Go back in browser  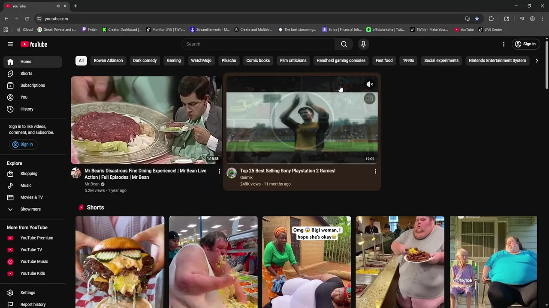[6, 19]
